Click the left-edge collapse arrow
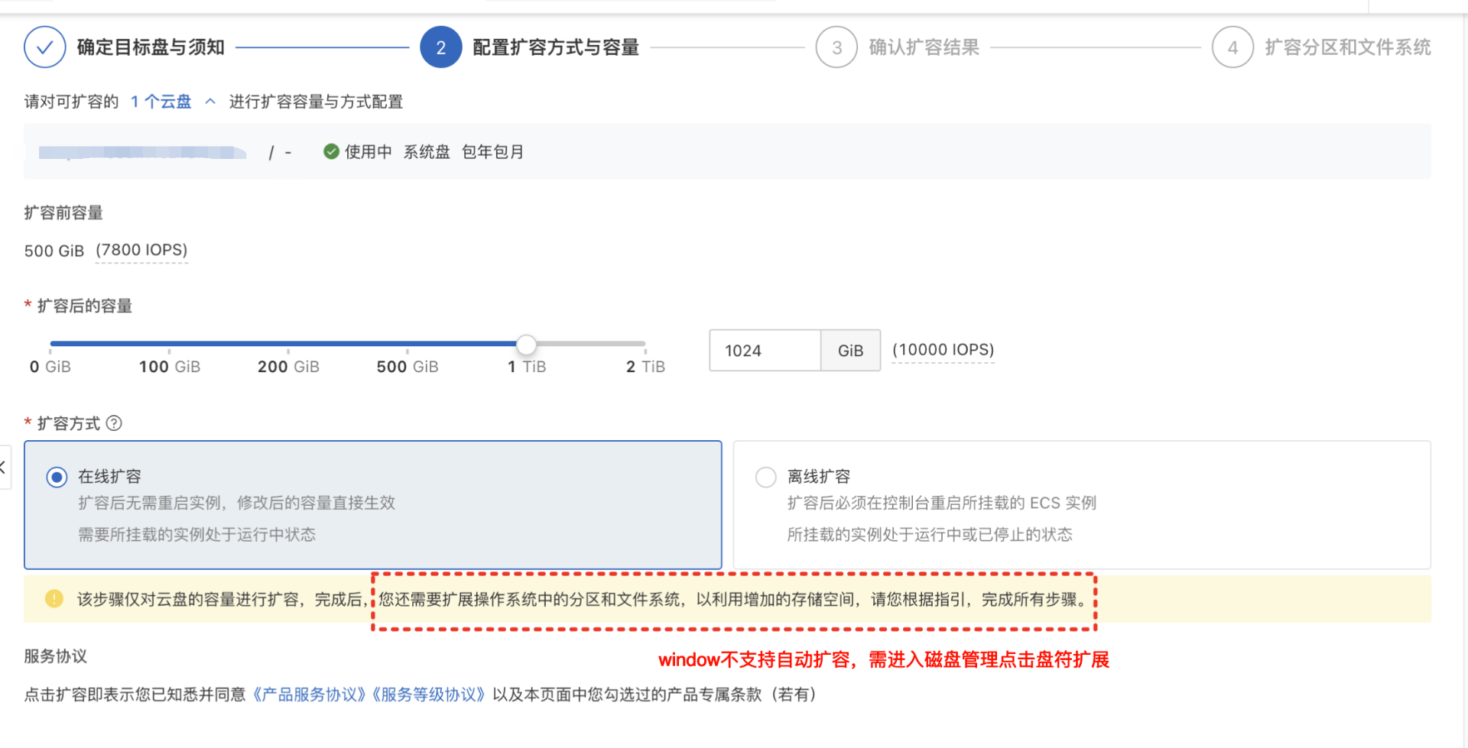Screen dimensions: 1468x748 [x=4, y=467]
